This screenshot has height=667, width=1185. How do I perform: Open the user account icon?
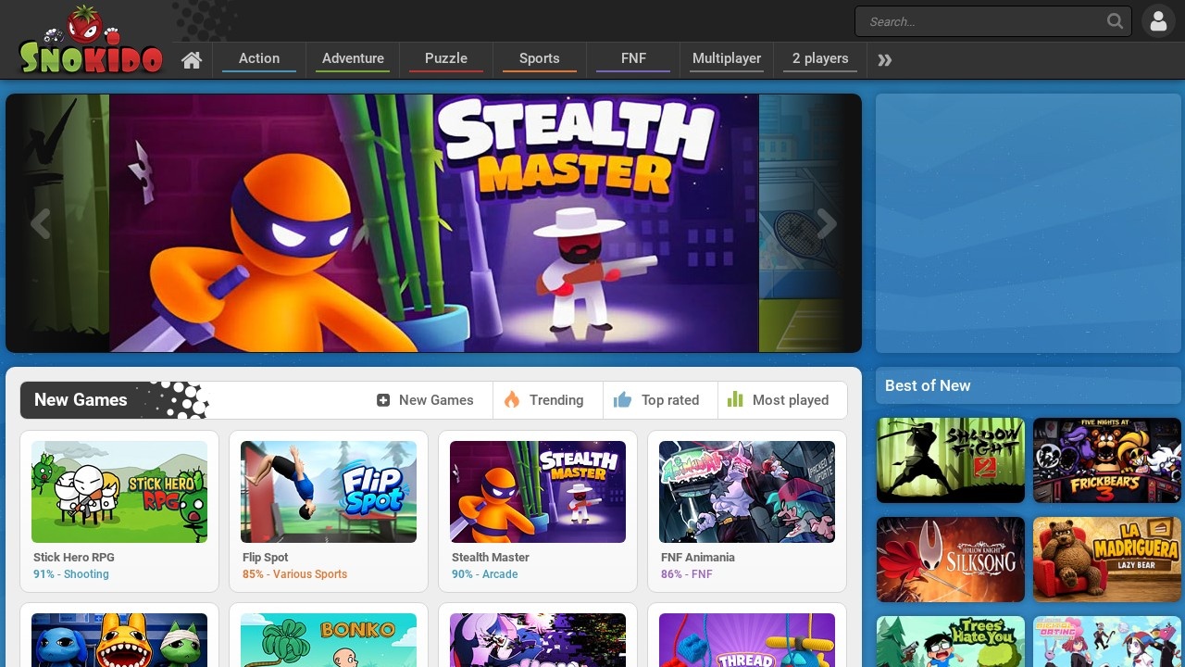pos(1158,21)
